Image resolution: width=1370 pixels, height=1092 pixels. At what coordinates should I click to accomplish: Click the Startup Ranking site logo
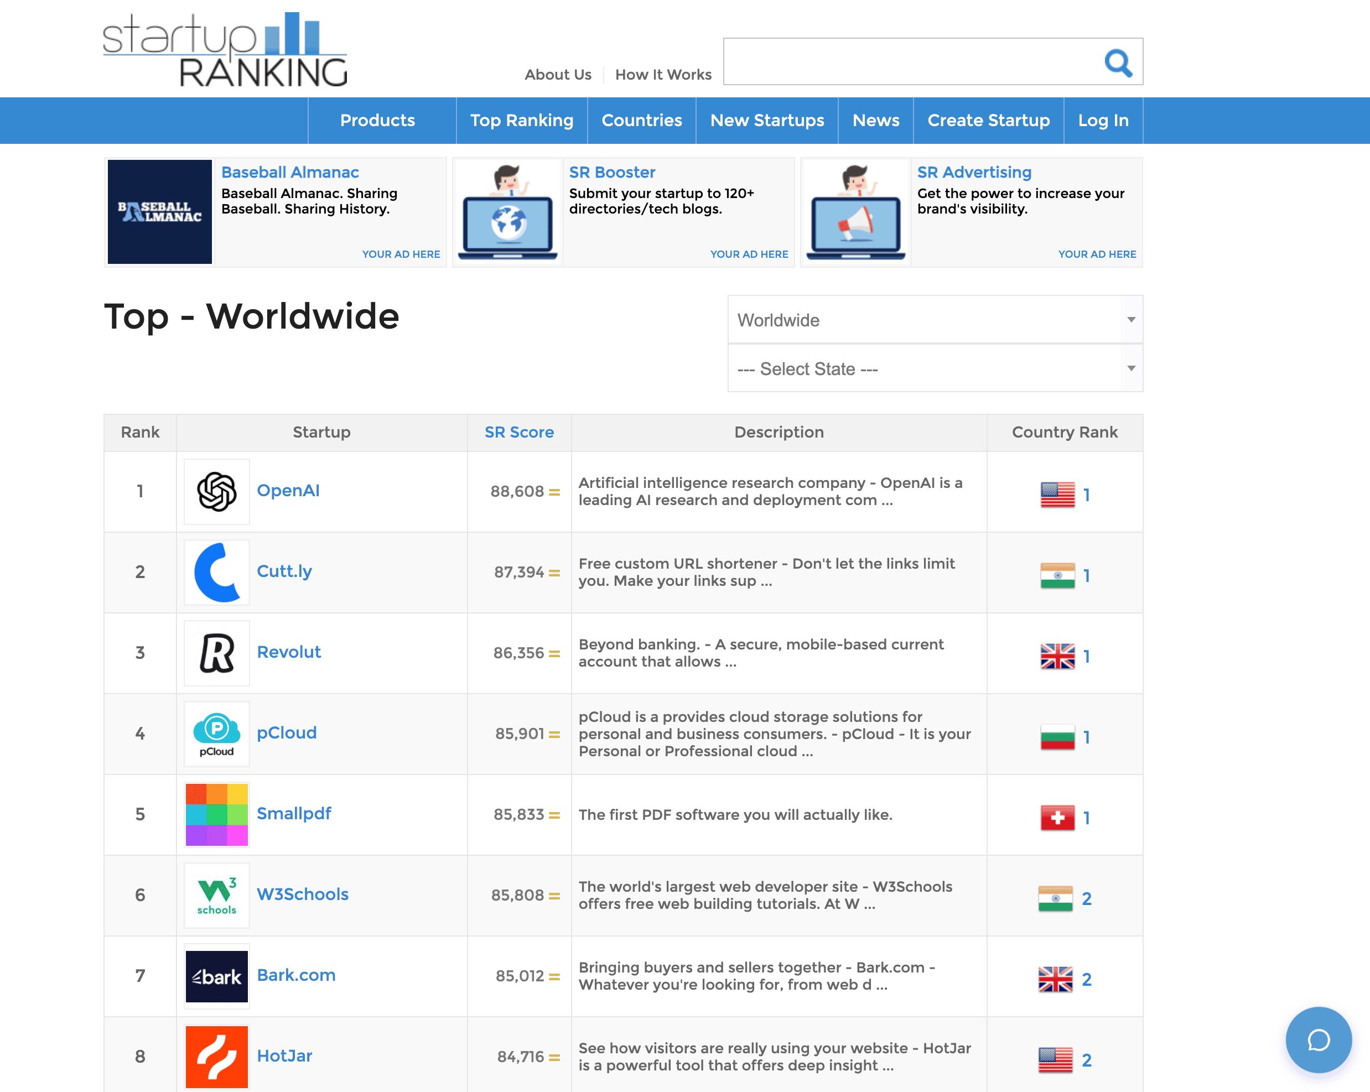tap(225, 50)
